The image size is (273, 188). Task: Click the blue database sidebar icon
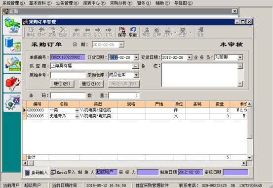click(12, 45)
